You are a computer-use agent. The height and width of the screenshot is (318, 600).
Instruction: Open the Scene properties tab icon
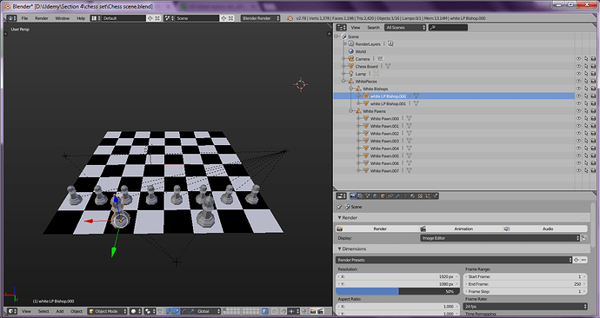tap(367, 196)
